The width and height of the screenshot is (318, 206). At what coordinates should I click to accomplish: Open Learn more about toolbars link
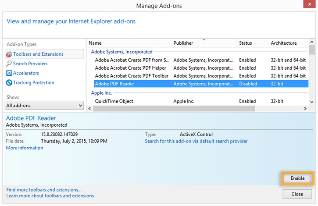[x=50, y=196]
